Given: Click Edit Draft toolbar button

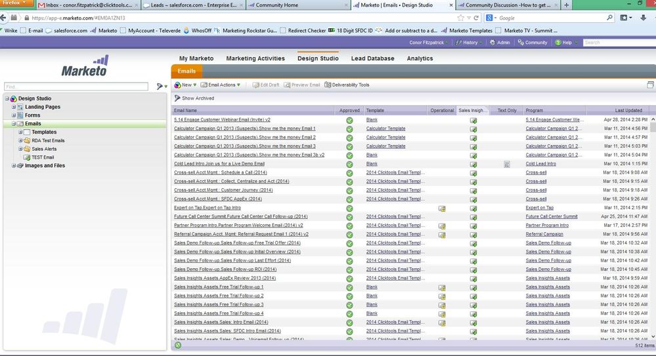Looking at the screenshot, I should click(x=266, y=85).
